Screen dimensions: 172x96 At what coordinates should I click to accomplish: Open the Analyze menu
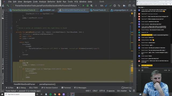point(42,2)
